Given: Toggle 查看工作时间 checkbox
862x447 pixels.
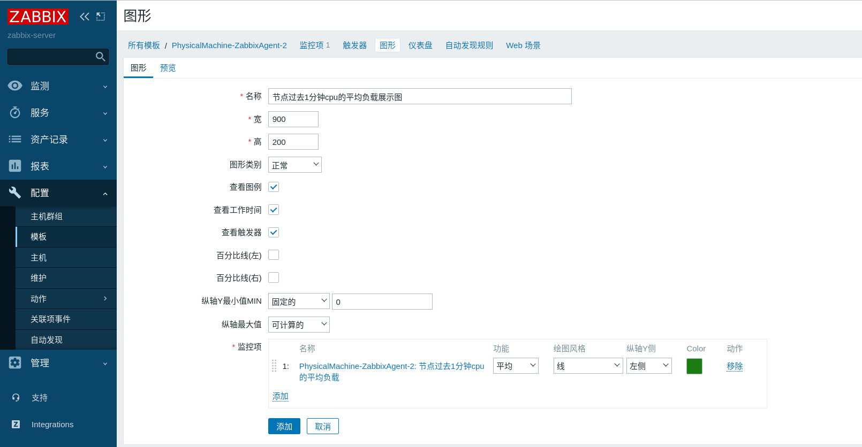Looking at the screenshot, I should point(274,210).
